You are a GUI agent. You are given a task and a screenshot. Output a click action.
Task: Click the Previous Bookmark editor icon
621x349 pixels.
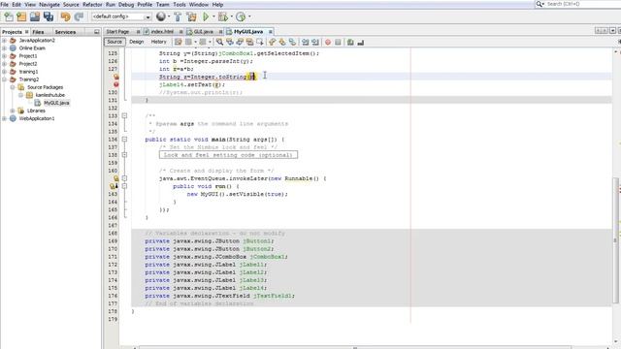(272, 42)
